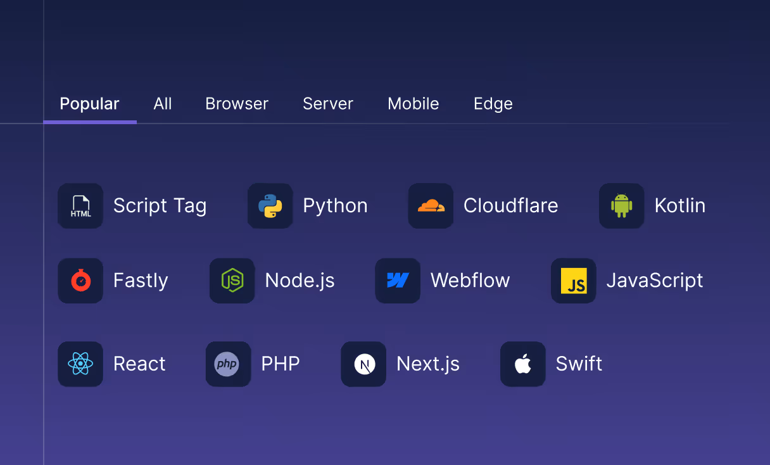
Task: Open the Browser tab
Action: click(x=236, y=103)
